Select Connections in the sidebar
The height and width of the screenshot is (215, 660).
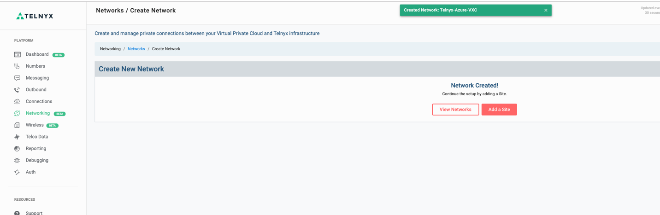click(x=39, y=101)
